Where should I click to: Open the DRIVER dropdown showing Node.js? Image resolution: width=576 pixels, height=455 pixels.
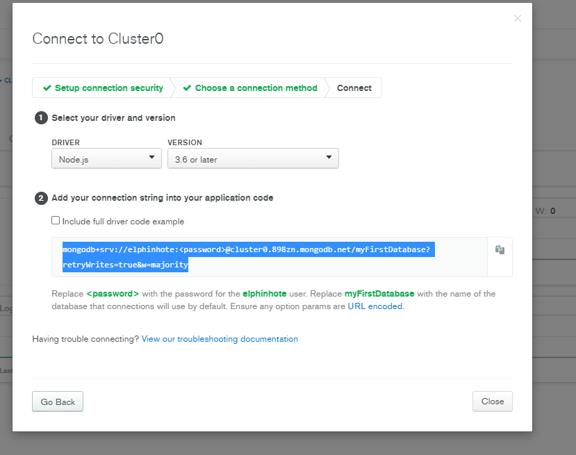coord(106,158)
